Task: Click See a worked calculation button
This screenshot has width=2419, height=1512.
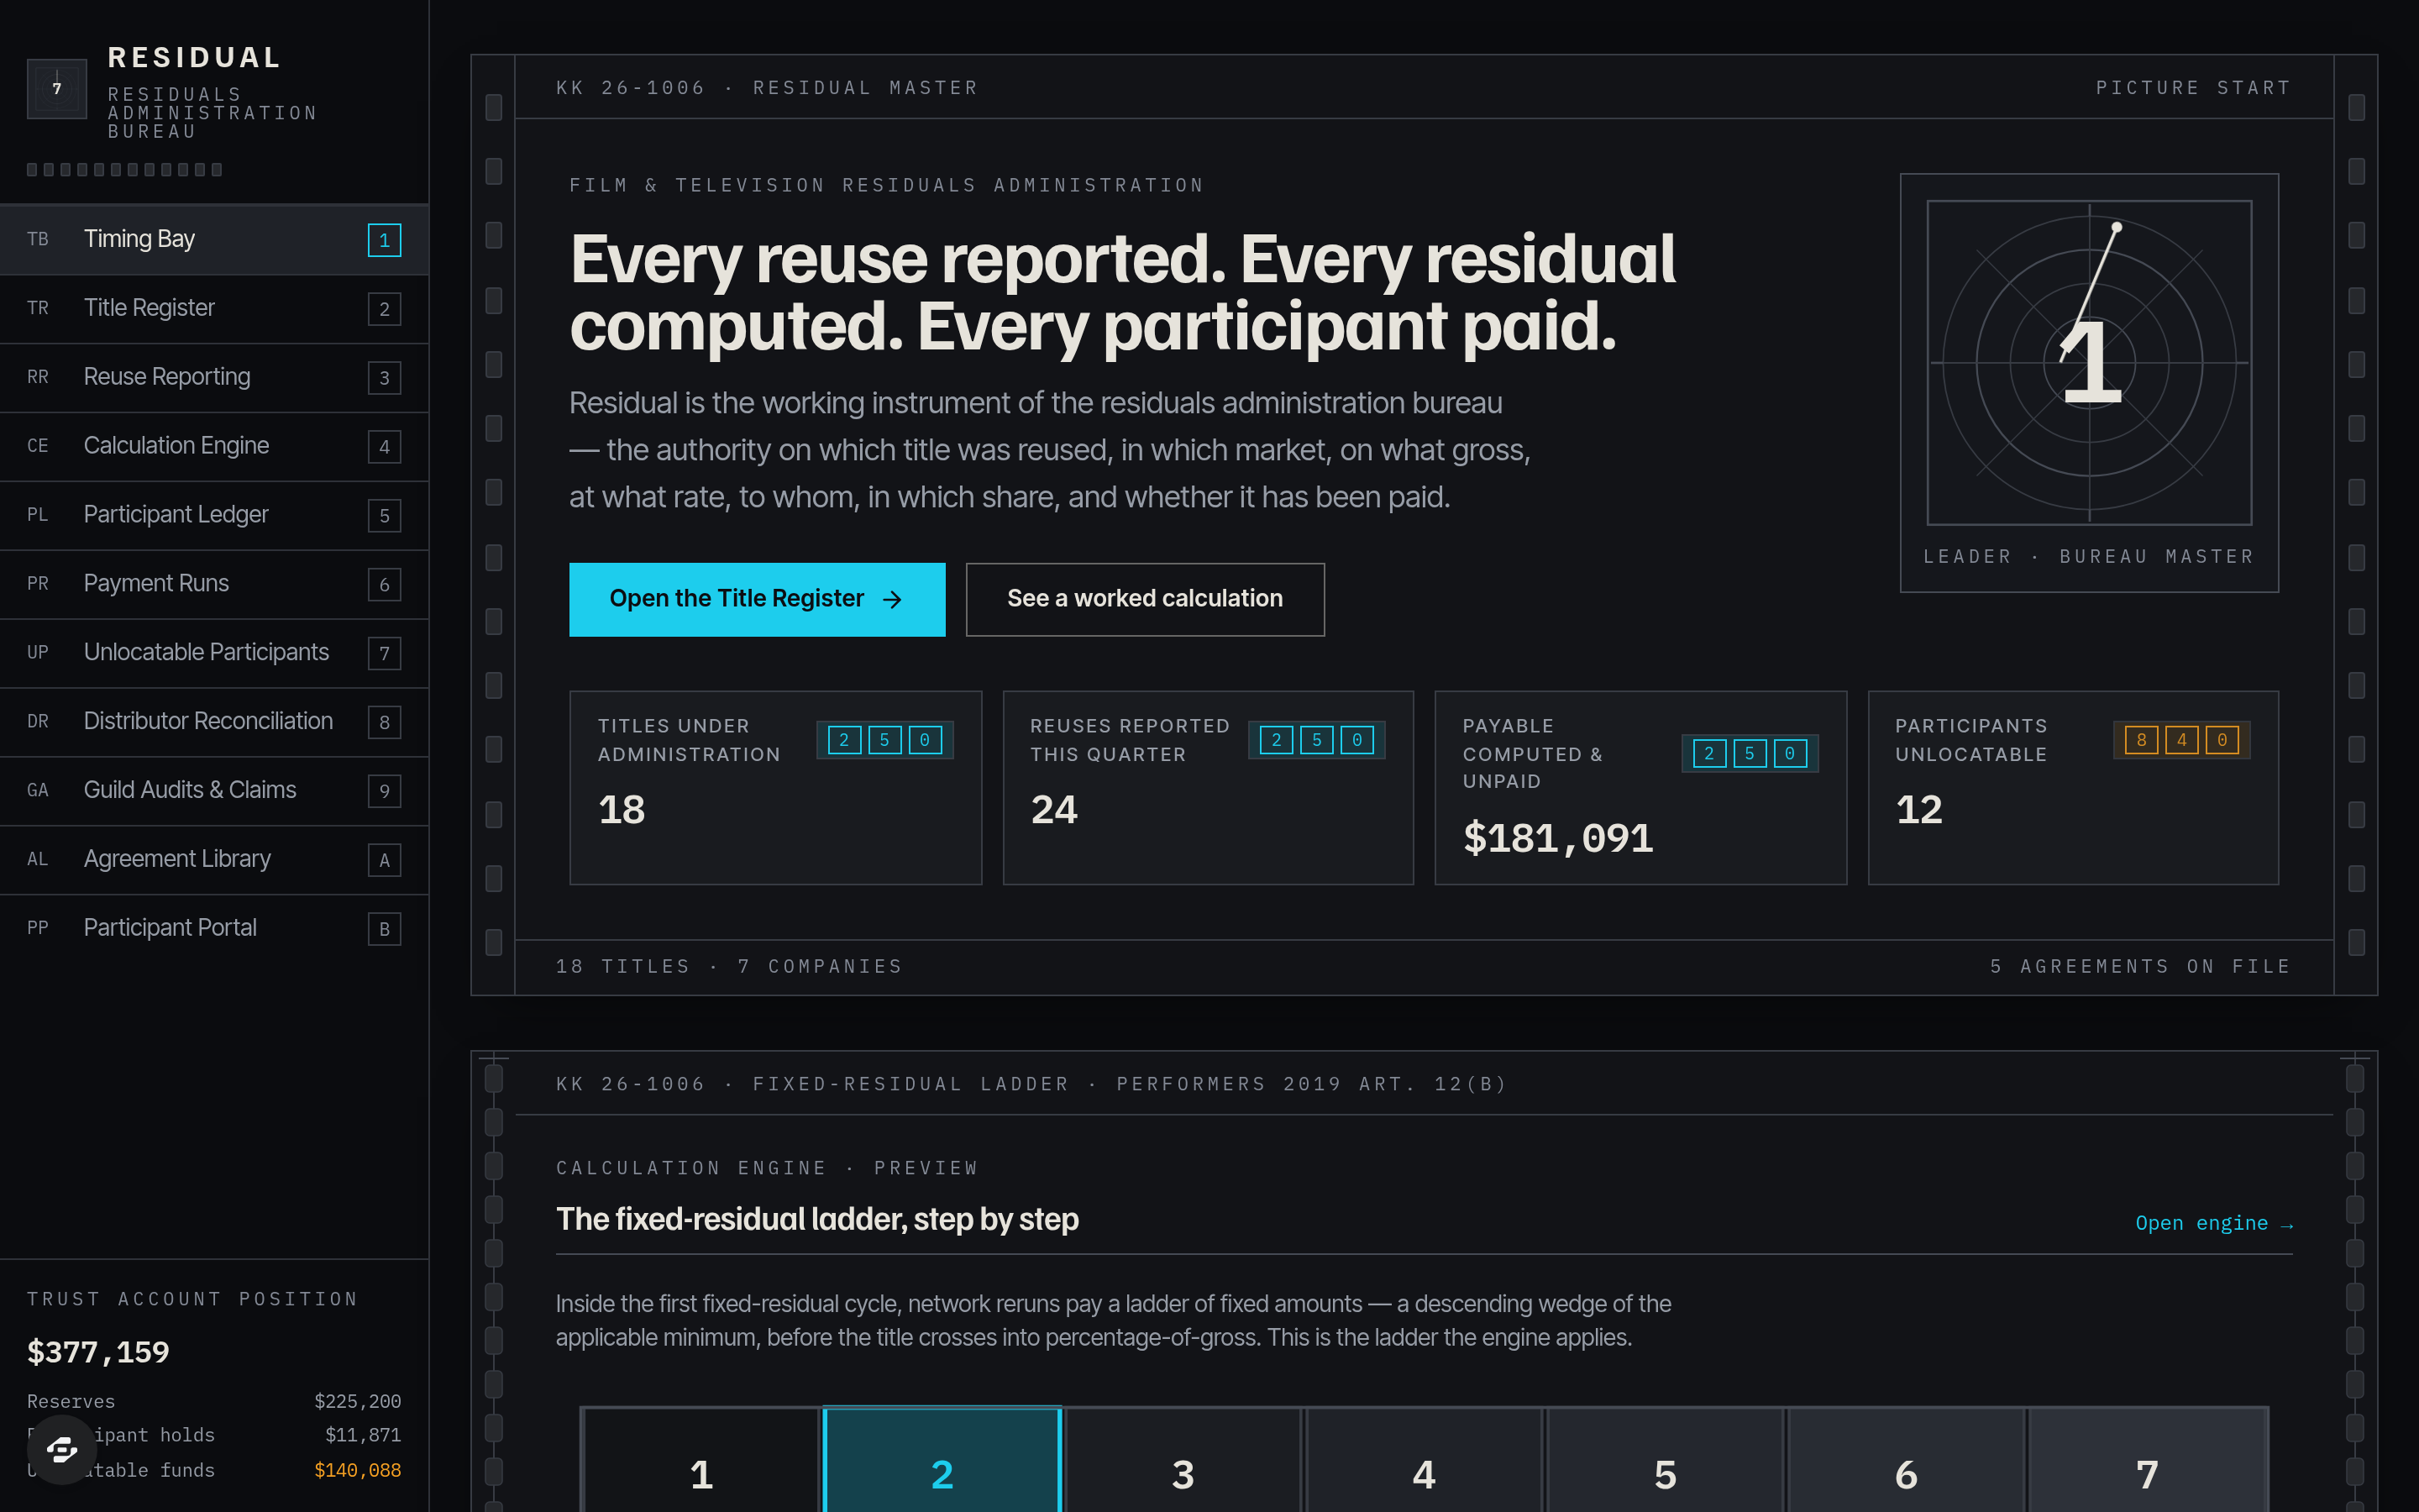Action: (x=1145, y=599)
